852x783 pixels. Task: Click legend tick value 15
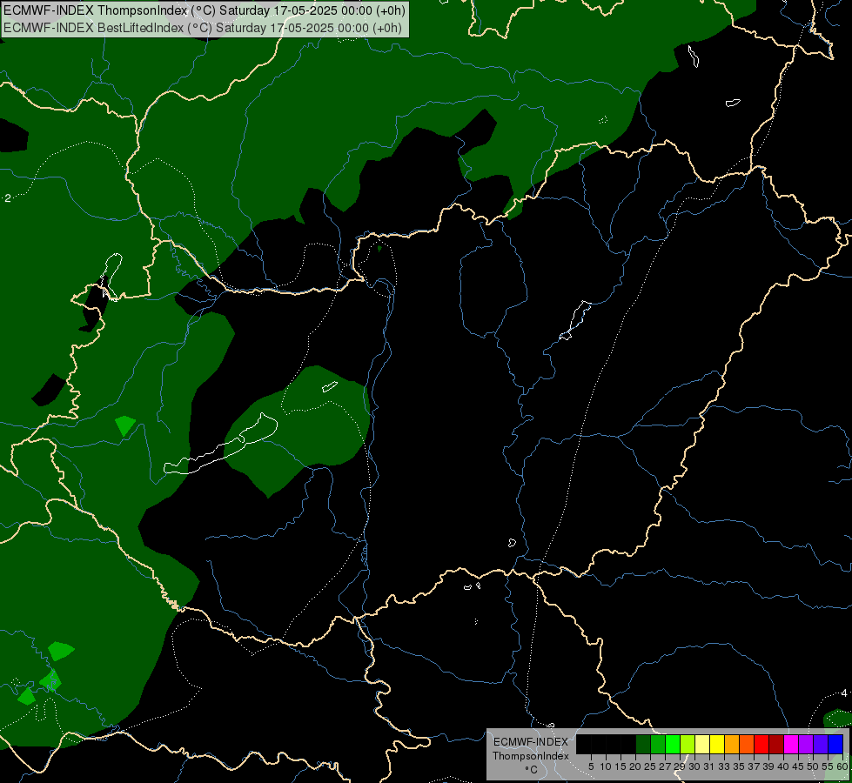pyautogui.click(x=621, y=766)
